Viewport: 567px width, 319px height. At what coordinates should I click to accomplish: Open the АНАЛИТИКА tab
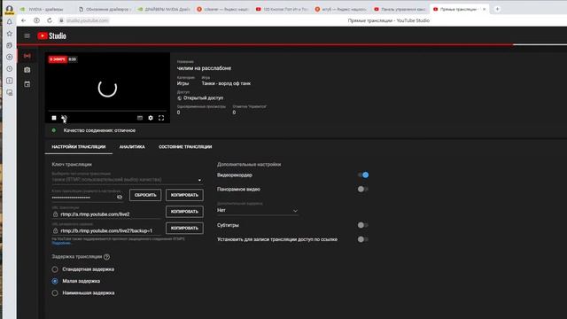[x=132, y=147]
